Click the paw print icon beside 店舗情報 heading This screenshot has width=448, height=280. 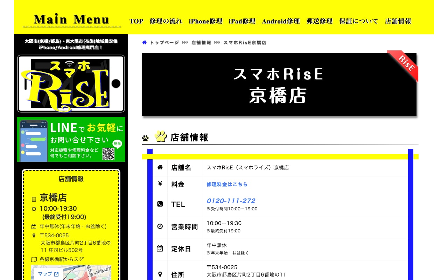tap(161, 136)
